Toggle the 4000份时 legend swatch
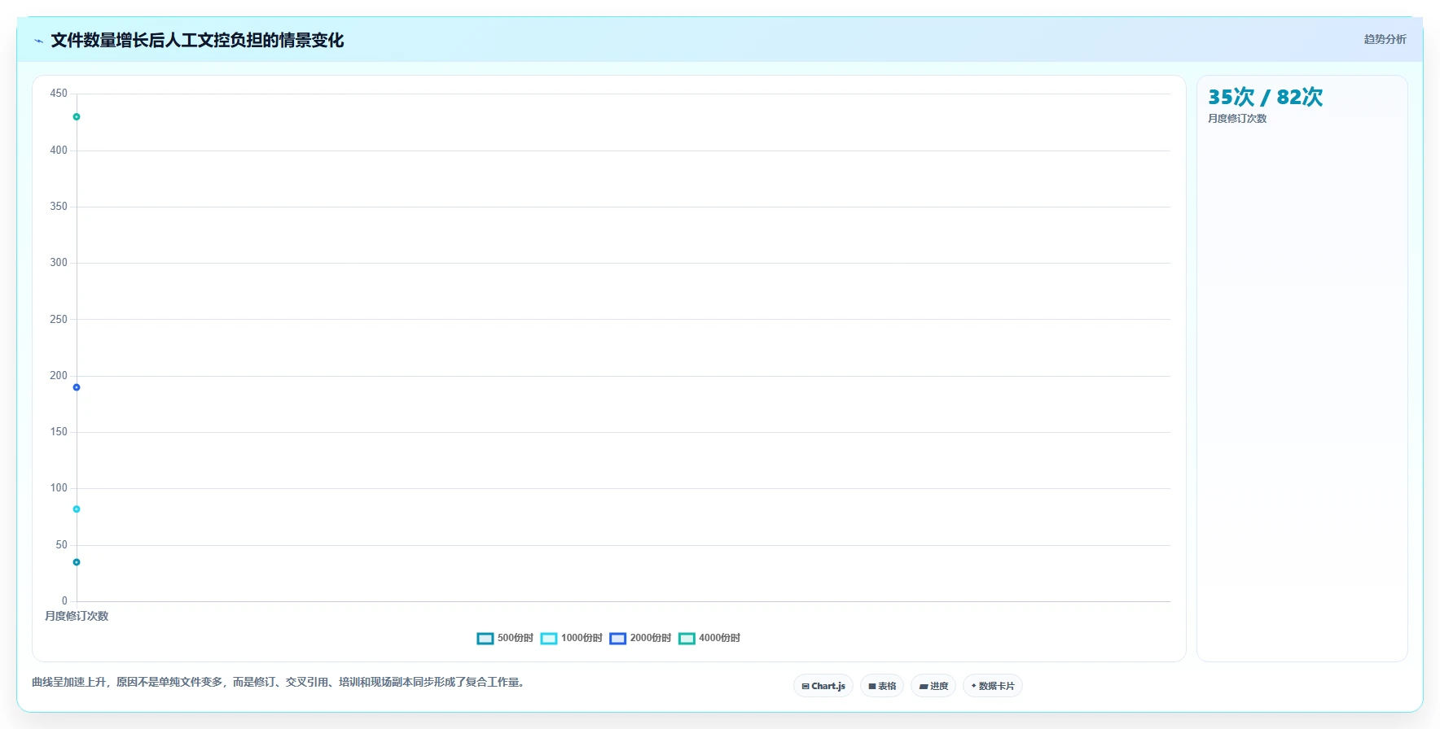 (x=687, y=639)
